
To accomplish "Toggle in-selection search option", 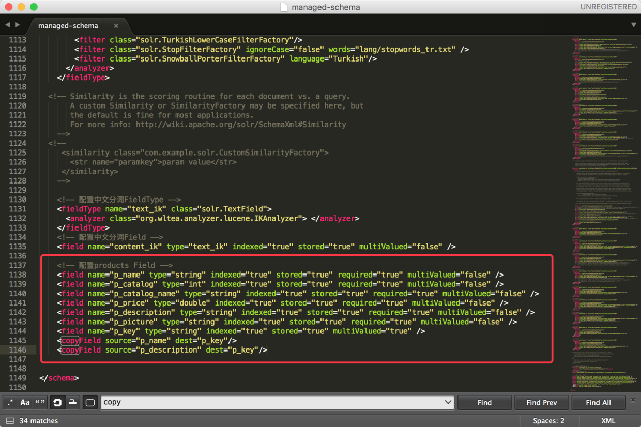I will click(72, 402).
